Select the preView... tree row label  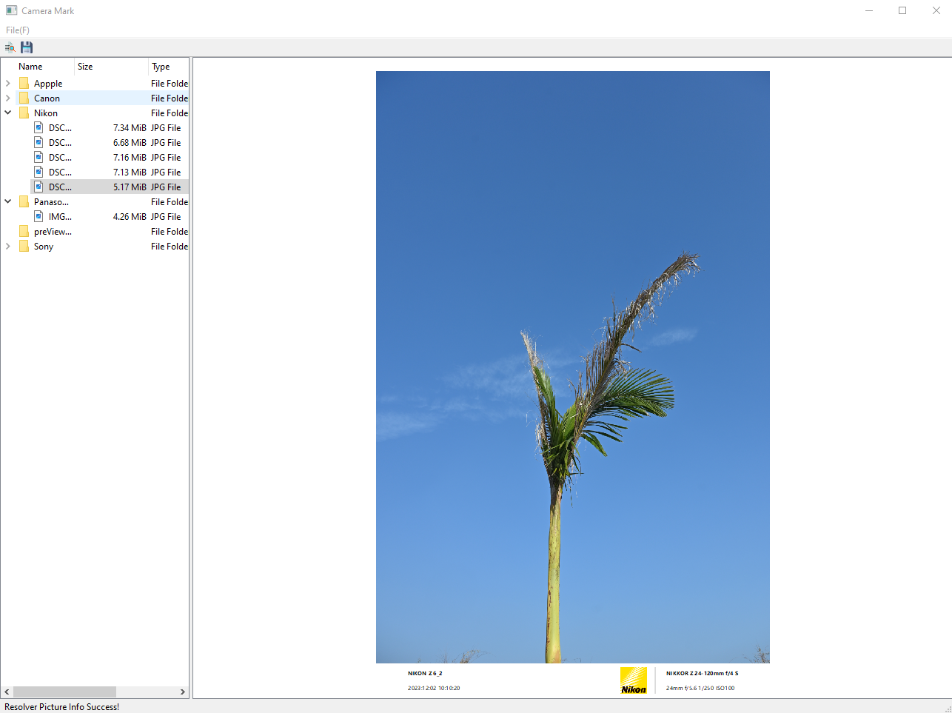tap(53, 232)
